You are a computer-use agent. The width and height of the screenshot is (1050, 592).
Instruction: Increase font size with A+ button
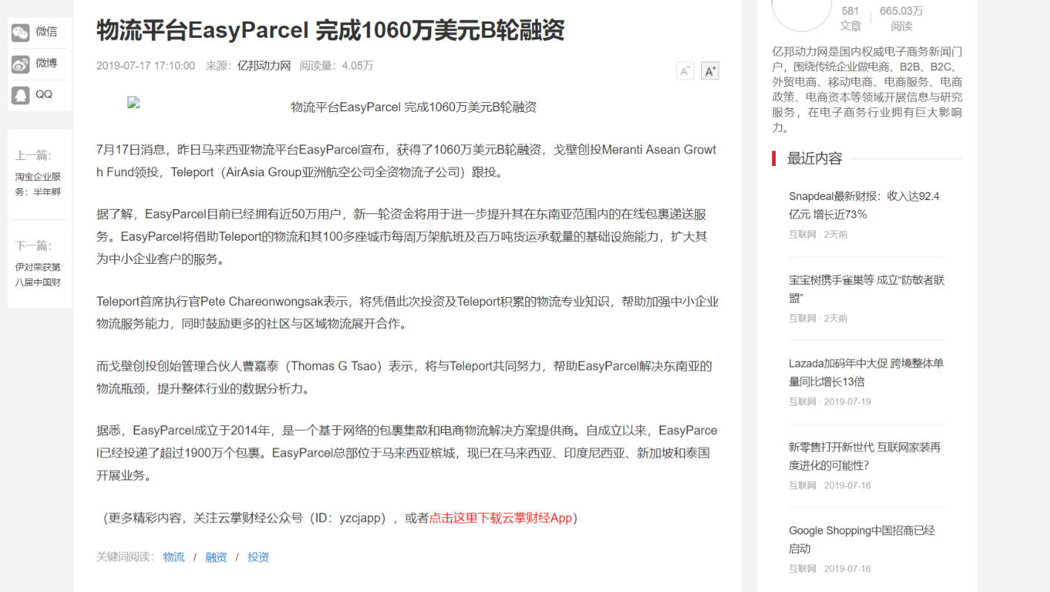pyautogui.click(x=710, y=71)
